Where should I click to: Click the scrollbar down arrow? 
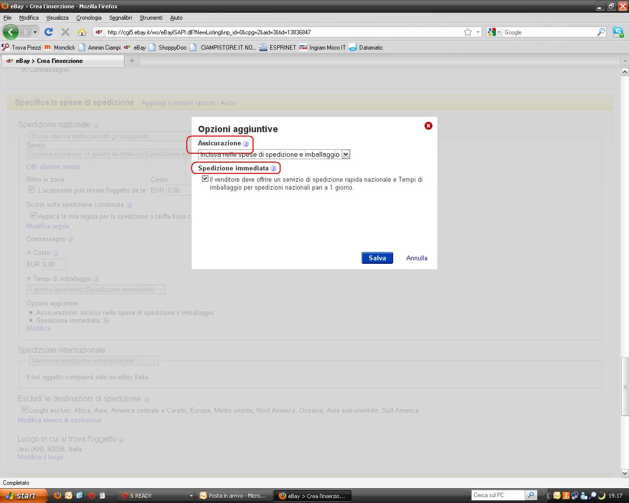click(x=625, y=473)
